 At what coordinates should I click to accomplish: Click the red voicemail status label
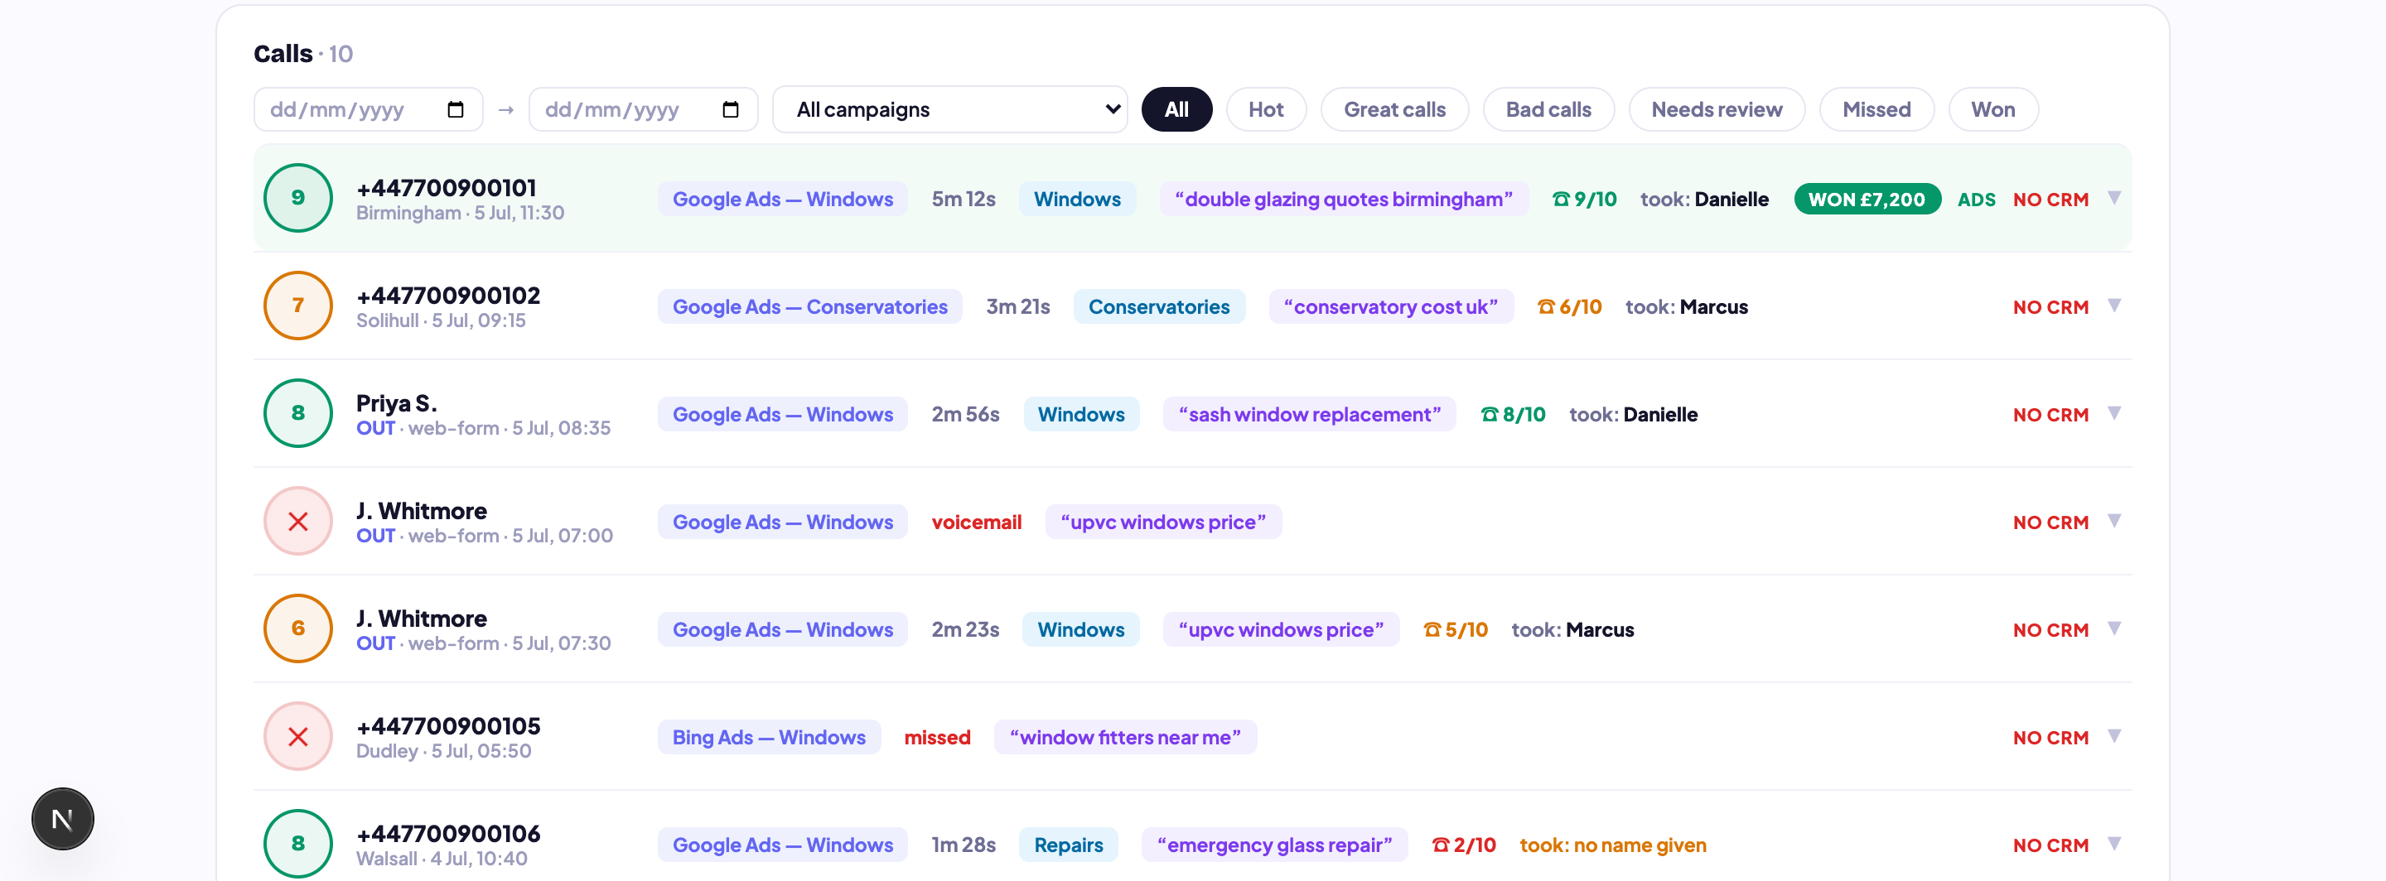click(x=976, y=522)
